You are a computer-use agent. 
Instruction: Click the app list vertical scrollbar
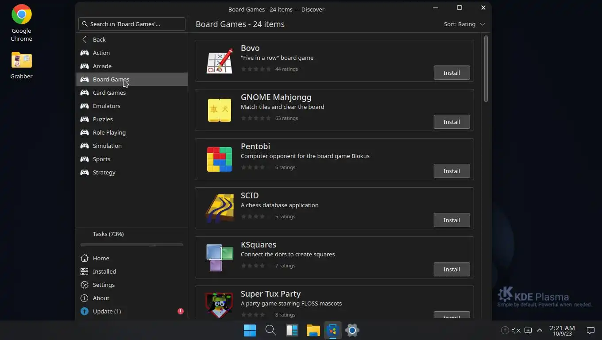coord(486,69)
